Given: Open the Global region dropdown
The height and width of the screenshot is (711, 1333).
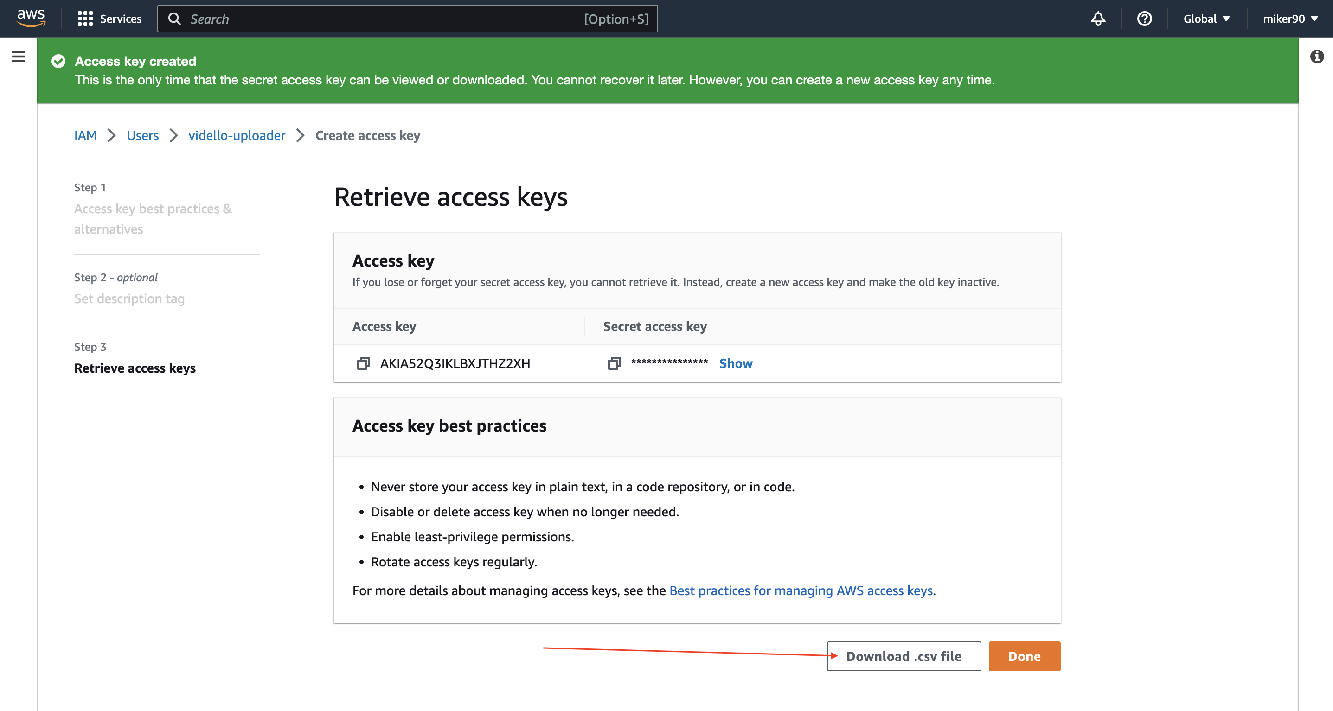Looking at the screenshot, I should (x=1206, y=19).
